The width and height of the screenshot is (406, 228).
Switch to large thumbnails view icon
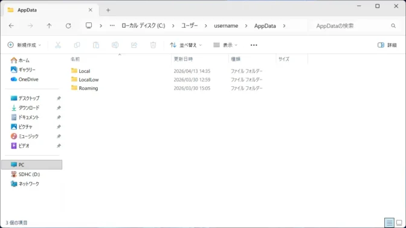click(399, 223)
